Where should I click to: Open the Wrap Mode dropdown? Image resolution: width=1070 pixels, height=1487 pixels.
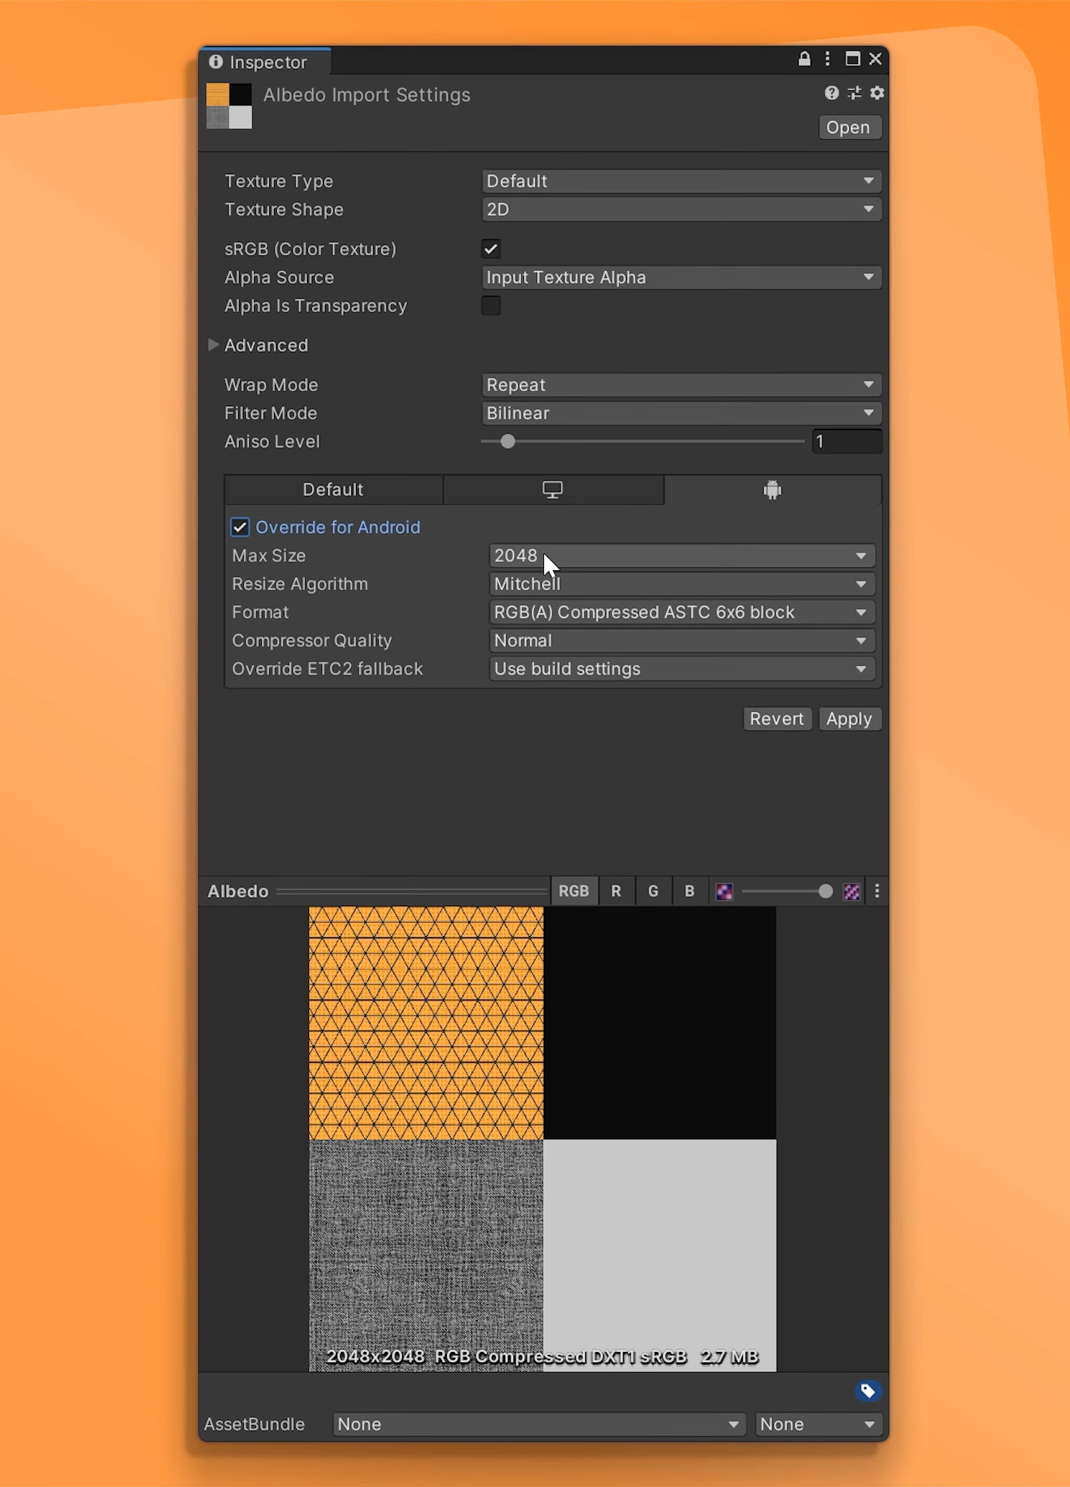pos(681,385)
